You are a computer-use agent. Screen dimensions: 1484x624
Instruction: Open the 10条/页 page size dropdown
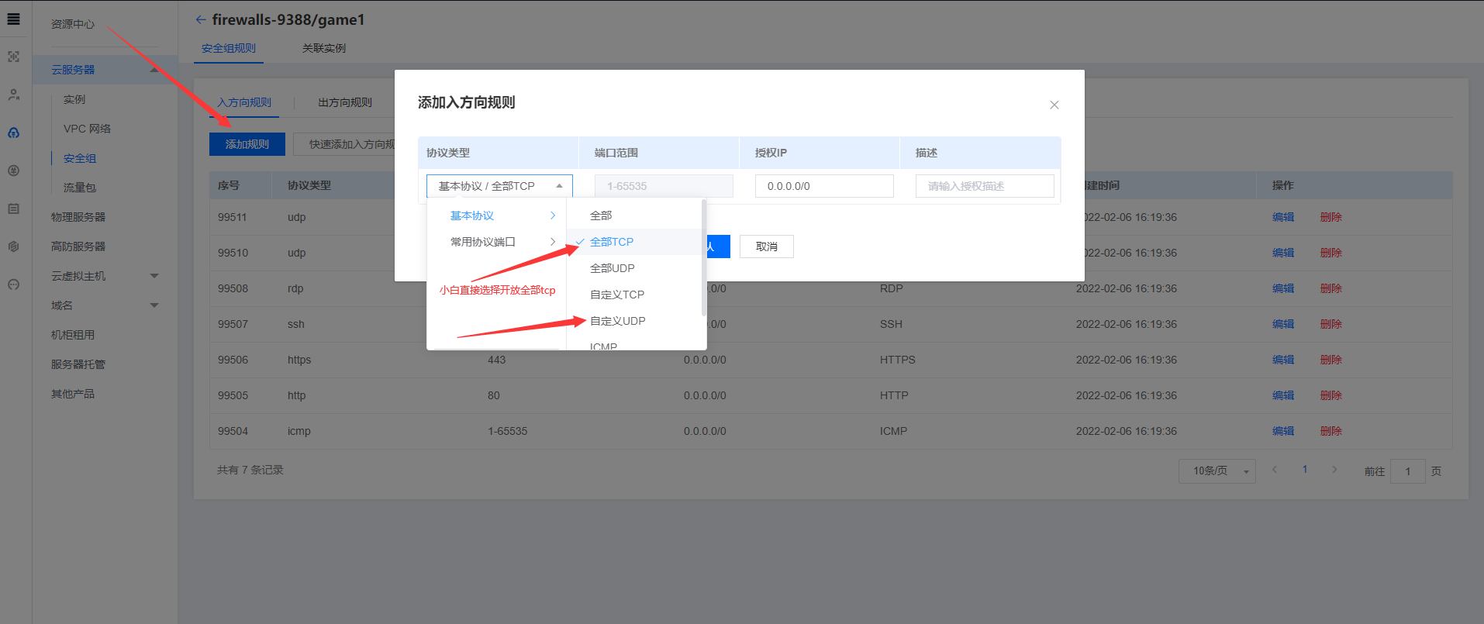1217,471
